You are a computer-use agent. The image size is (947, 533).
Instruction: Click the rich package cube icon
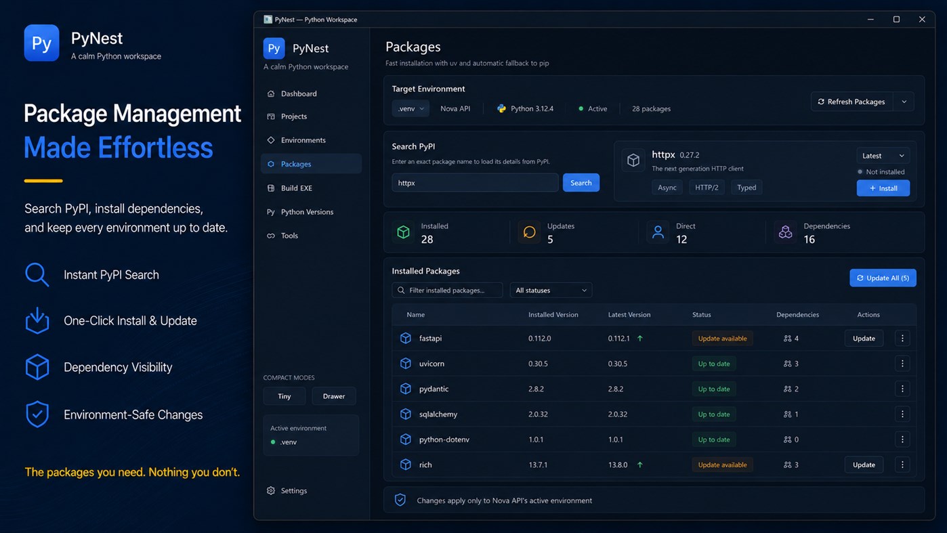click(x=406, y=465)
